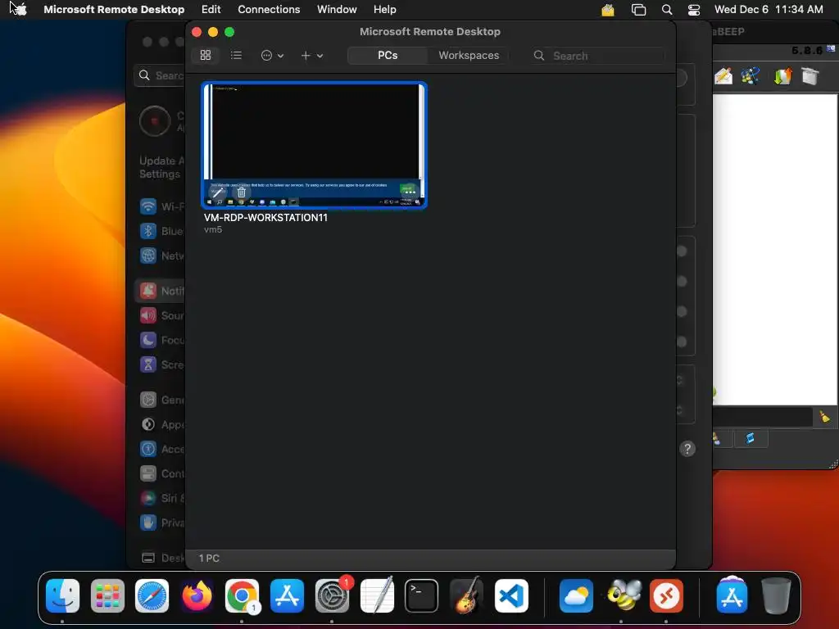Open Bluetooth in System Settings sidebar
839x629 pixels.
162,231
